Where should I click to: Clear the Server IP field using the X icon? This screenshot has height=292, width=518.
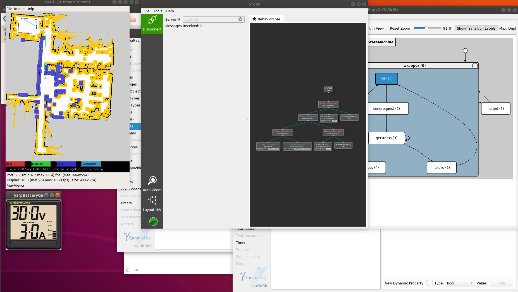(x=240, y=19)
